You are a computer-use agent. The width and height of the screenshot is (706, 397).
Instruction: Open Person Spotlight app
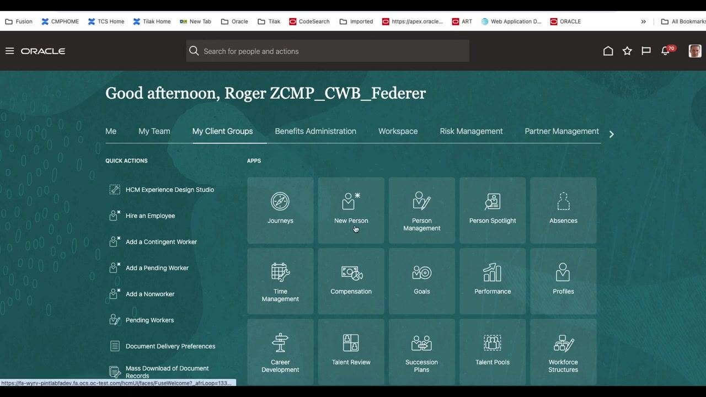(493, 210)
